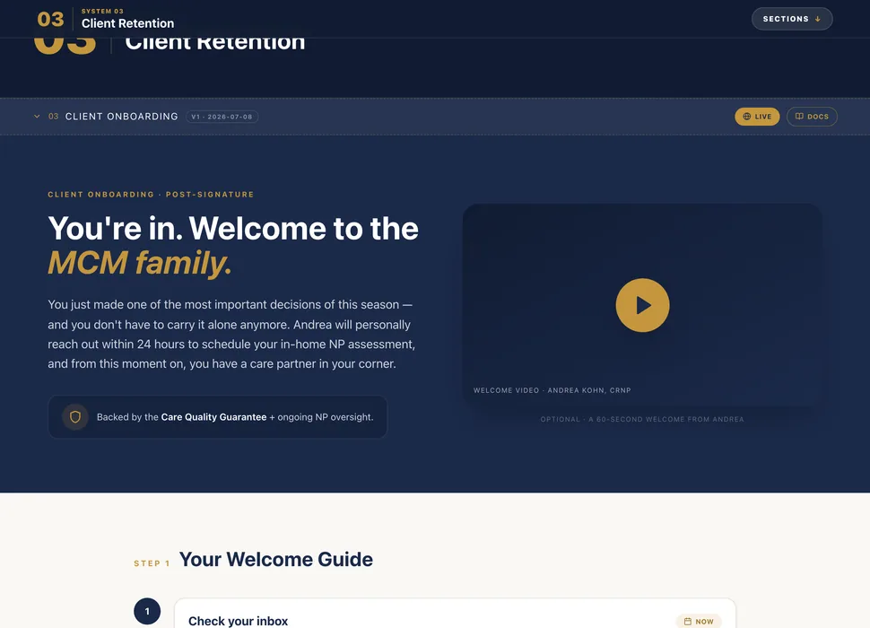The image size is (870, 628).
Task: Play the welcome video from Andrea
Action: pyautogui.click(x=642, y=305)
